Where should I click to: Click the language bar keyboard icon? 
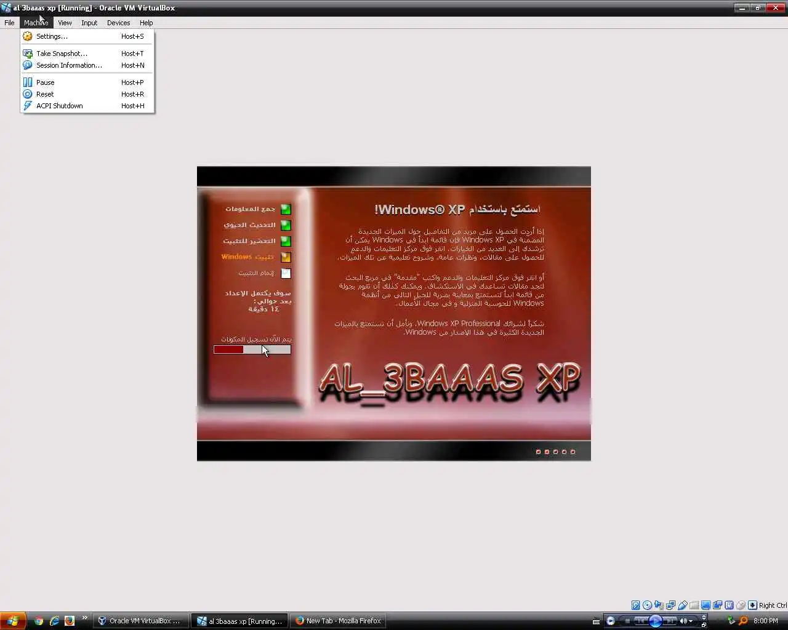pyautogui.click(x=596, y=621)
